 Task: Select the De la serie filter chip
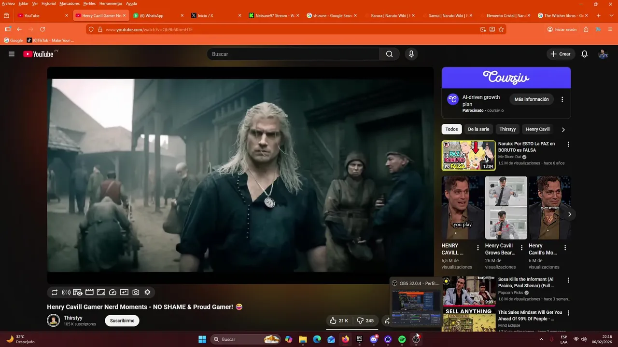click(x=478, y=129)
